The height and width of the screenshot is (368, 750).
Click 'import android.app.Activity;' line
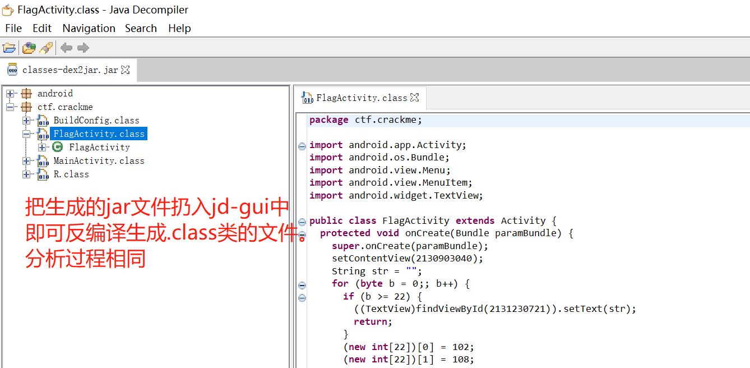point(388,145)
